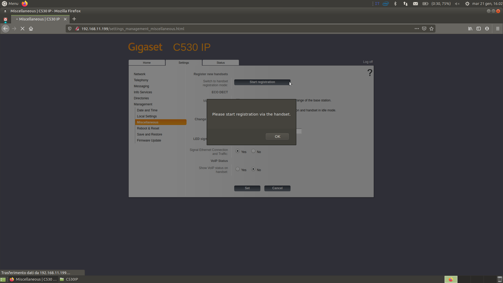Image resolution: width=503 pixels, height=283 pixels.
Task: Open page actions three-dots menu
Action: (417, 29)
